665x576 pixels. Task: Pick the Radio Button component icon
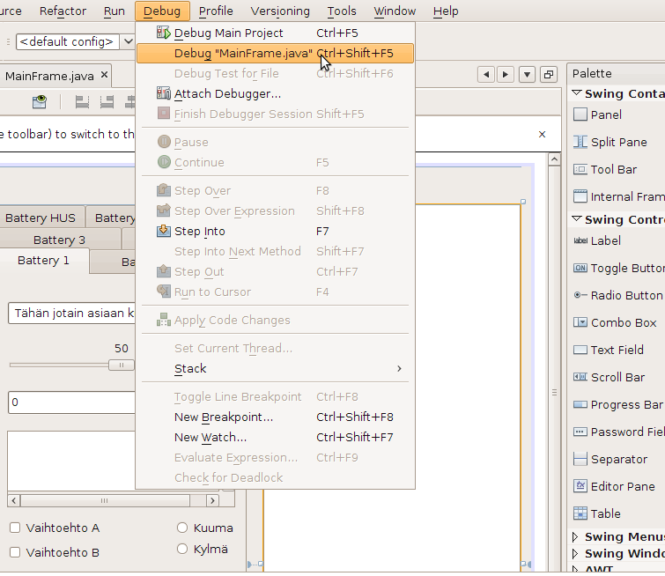click(580, 295)
